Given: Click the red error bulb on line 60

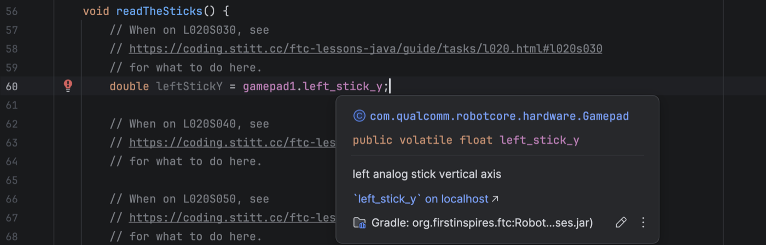Looking at the screenshot, I should click(x=68, y=85).
